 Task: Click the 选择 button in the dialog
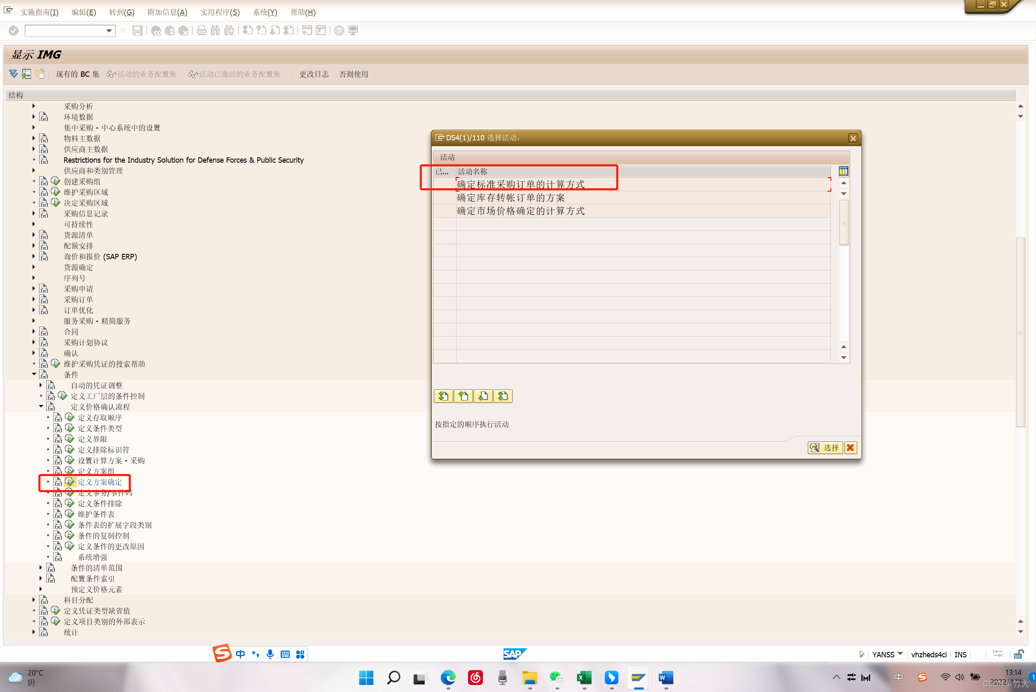825,448
